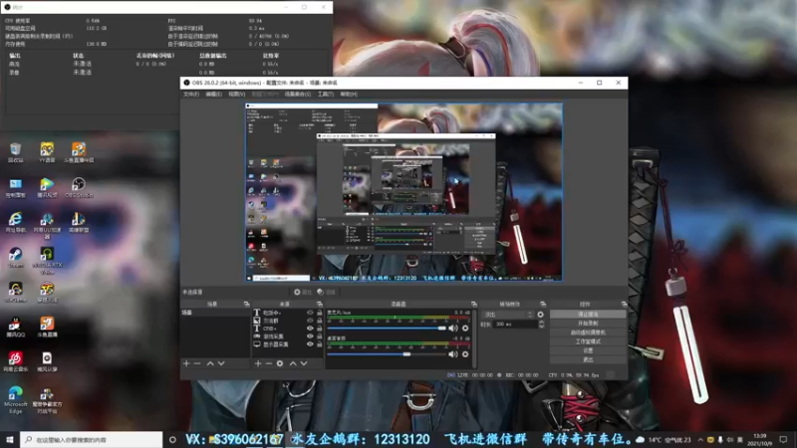
Task: Open the 场景集合(S) menu in OBS
Action: coord(297,94)
